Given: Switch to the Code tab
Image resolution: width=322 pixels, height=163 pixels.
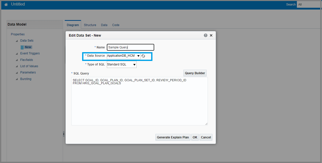Looking at the screenshot, I should click(x=116, y=25).
